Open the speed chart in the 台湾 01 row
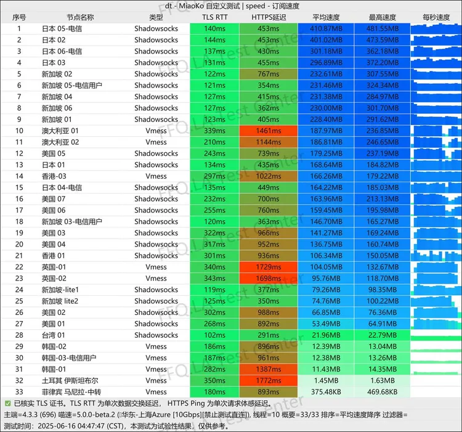The height and width of the screenshot is (432, 462). 436,335
